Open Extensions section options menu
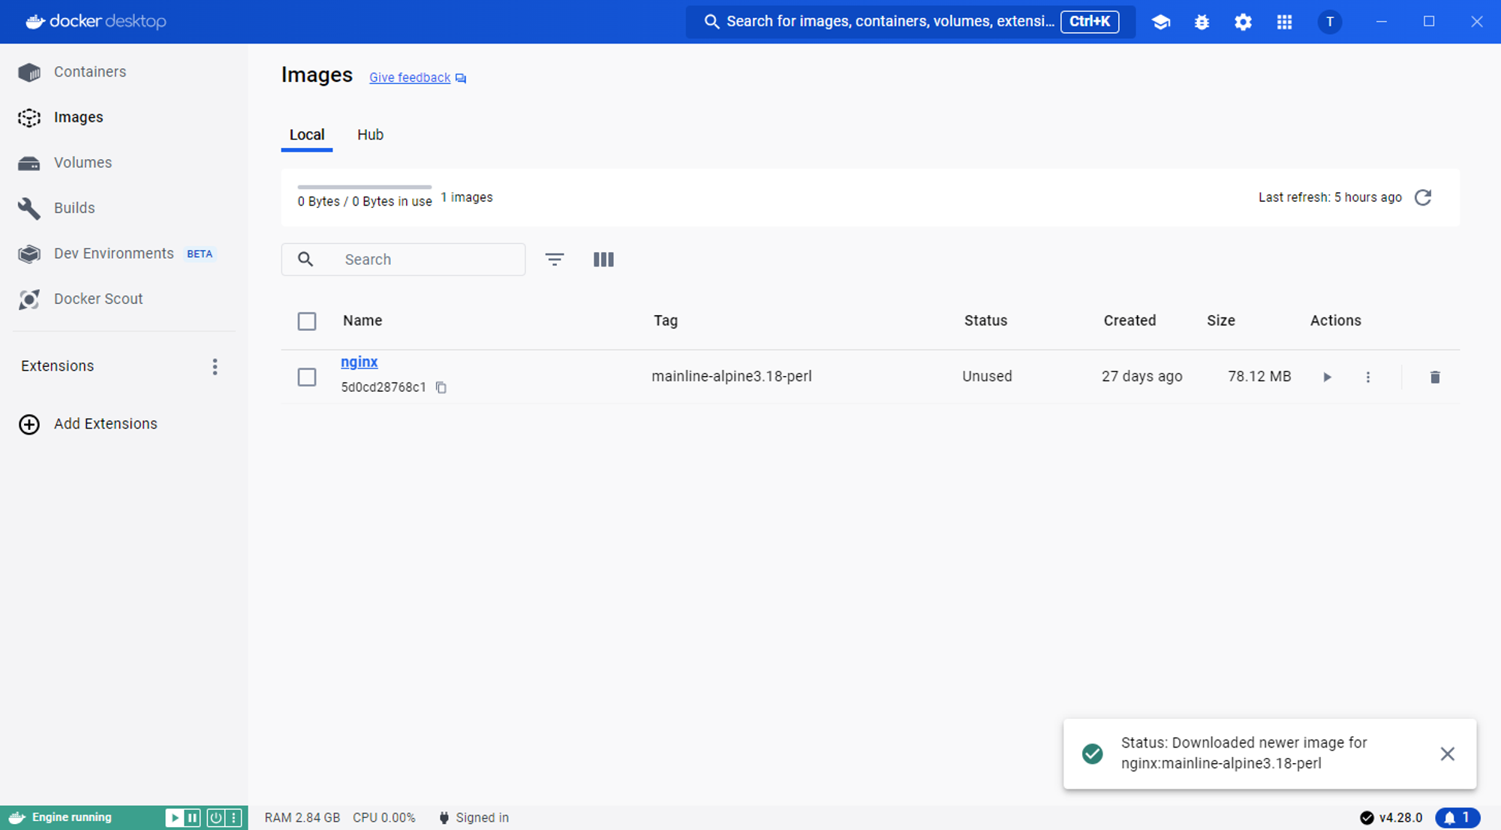Viewport: 1501px width, 830px height. tap(215, 366)
